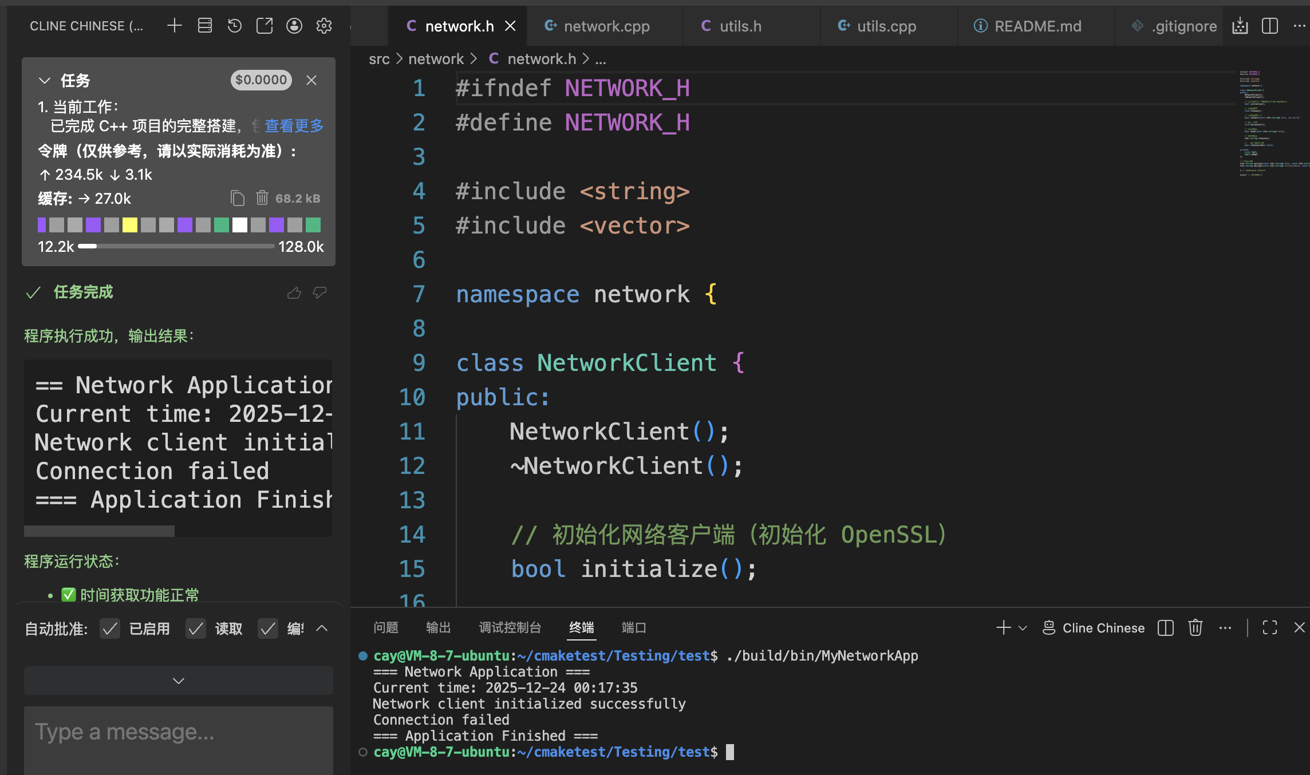
Task: Toggle the 读取 auto-approve checkbox
Action: point(196,629)
